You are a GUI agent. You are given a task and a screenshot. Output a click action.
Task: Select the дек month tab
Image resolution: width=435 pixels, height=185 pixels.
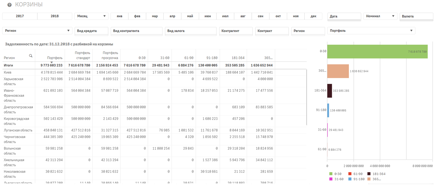pos(313,16)
